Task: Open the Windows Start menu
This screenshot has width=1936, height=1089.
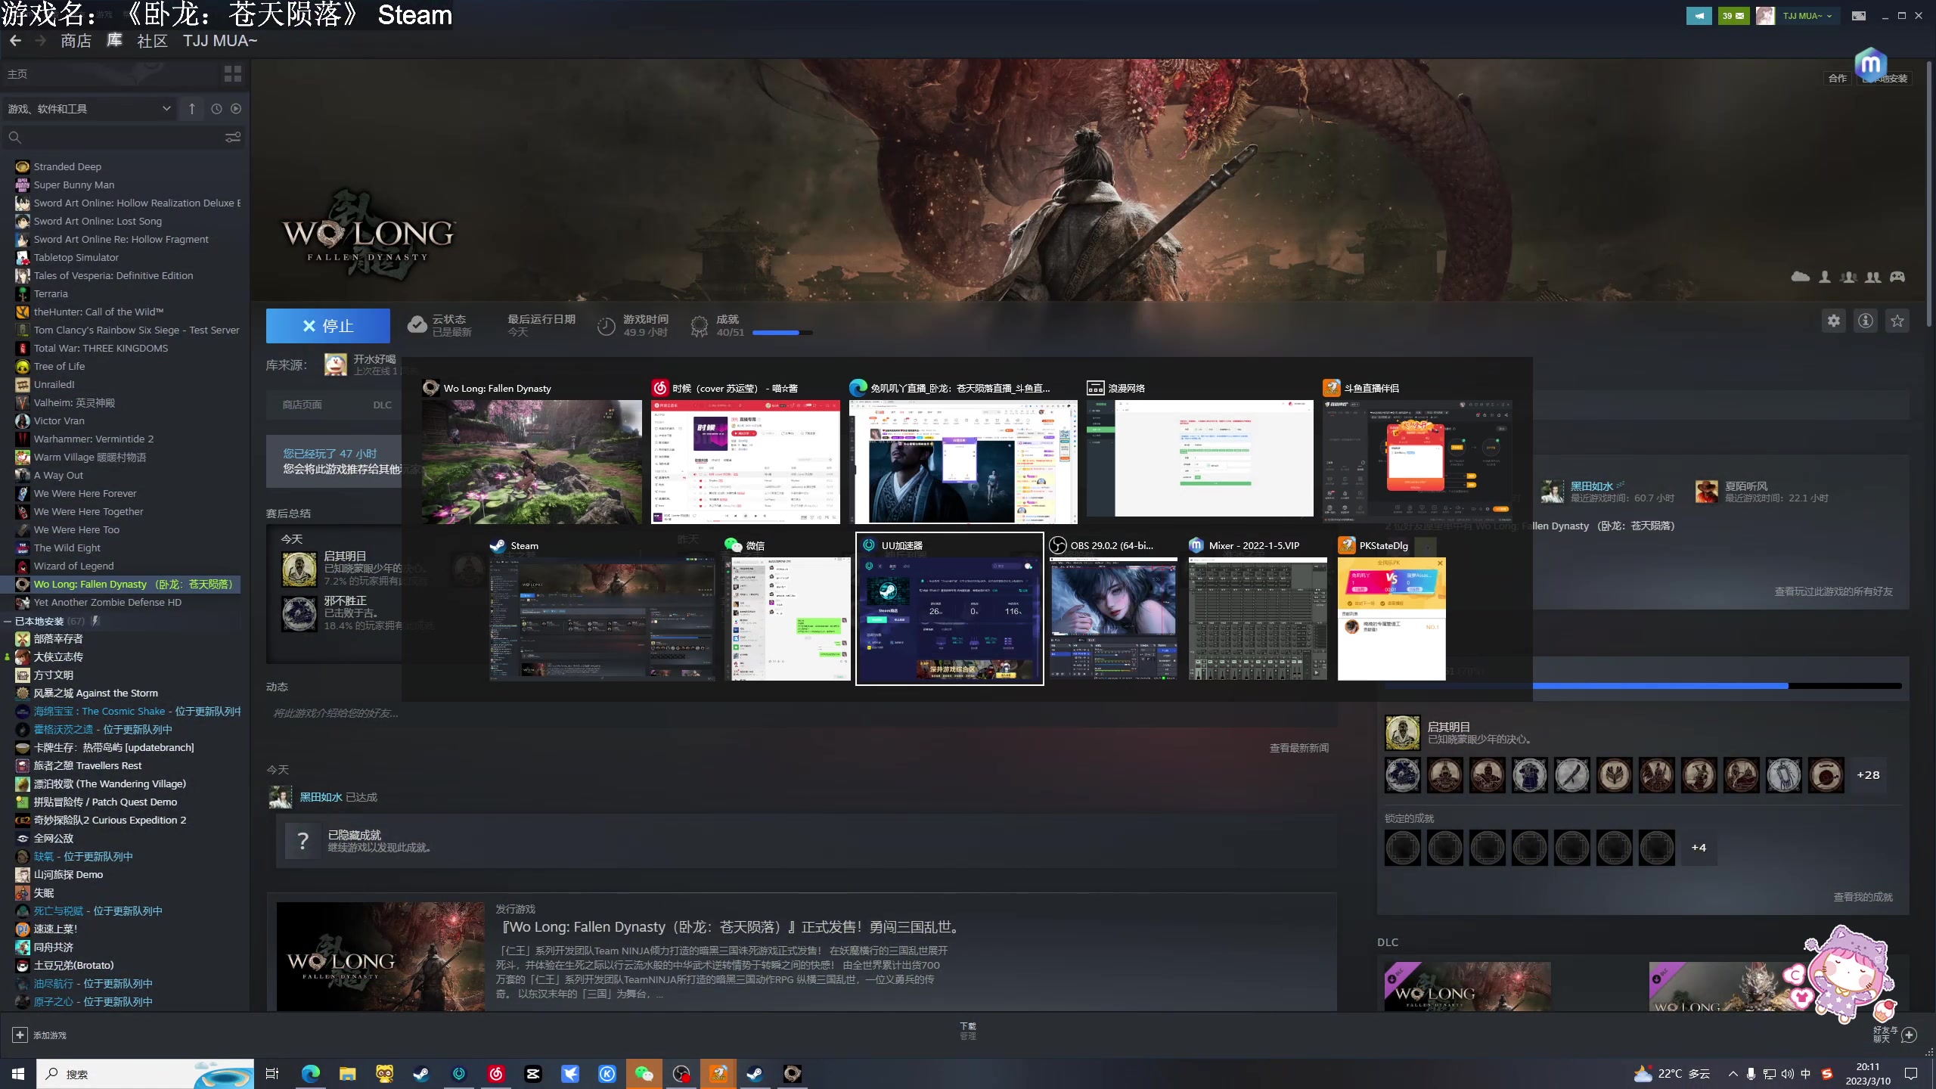Action: [18, 1074]
